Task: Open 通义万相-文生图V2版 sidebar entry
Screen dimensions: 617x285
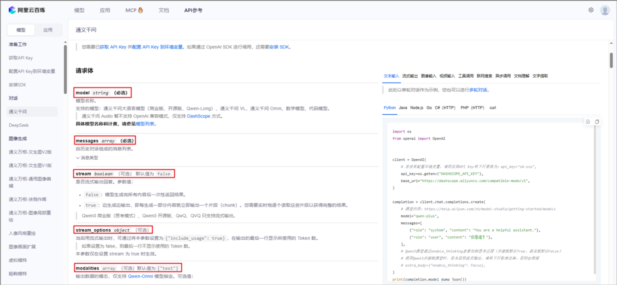Action: point(30,152)
